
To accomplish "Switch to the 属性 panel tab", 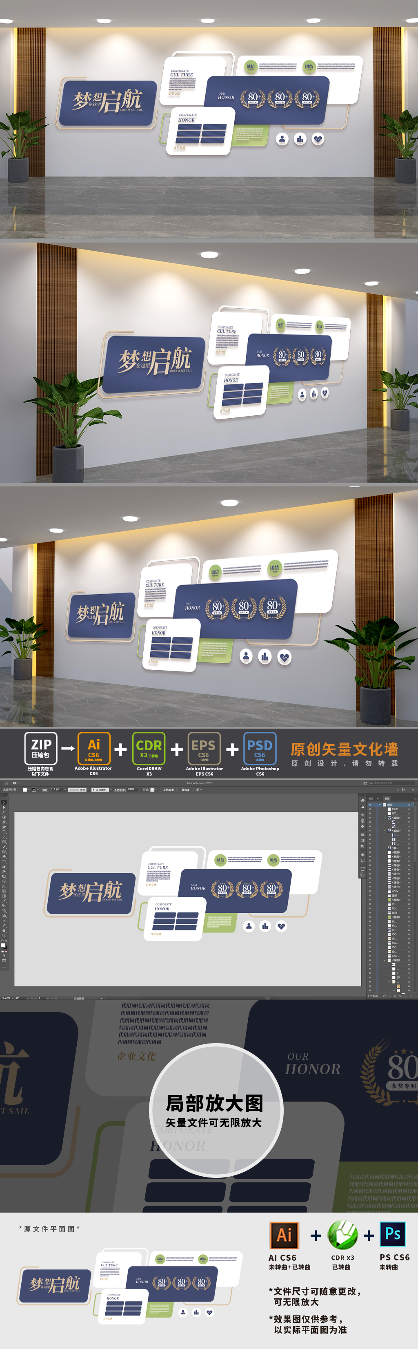I will pyautogui.click(x=371, y=799).
